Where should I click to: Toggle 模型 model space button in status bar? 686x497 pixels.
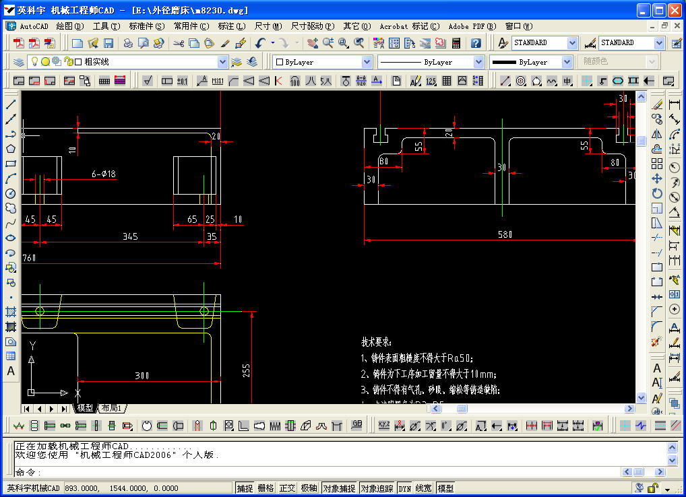(x=445, y=488)
